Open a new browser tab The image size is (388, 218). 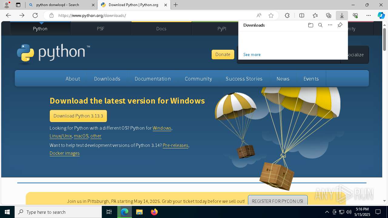click(176, 5)
